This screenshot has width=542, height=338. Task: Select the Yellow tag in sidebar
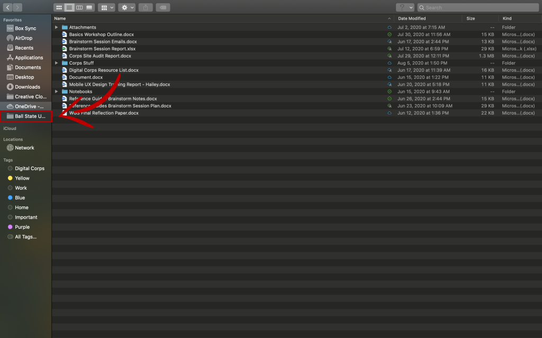(x=22, y=178)
